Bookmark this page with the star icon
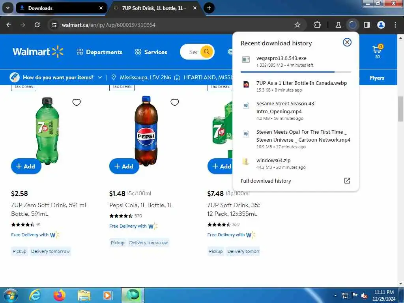This screenshot has width=404, height=303. tap(297, 25)
